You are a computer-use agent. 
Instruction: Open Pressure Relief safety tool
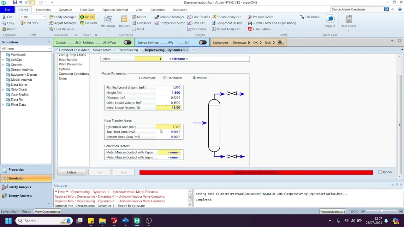(x=261, y=17)
